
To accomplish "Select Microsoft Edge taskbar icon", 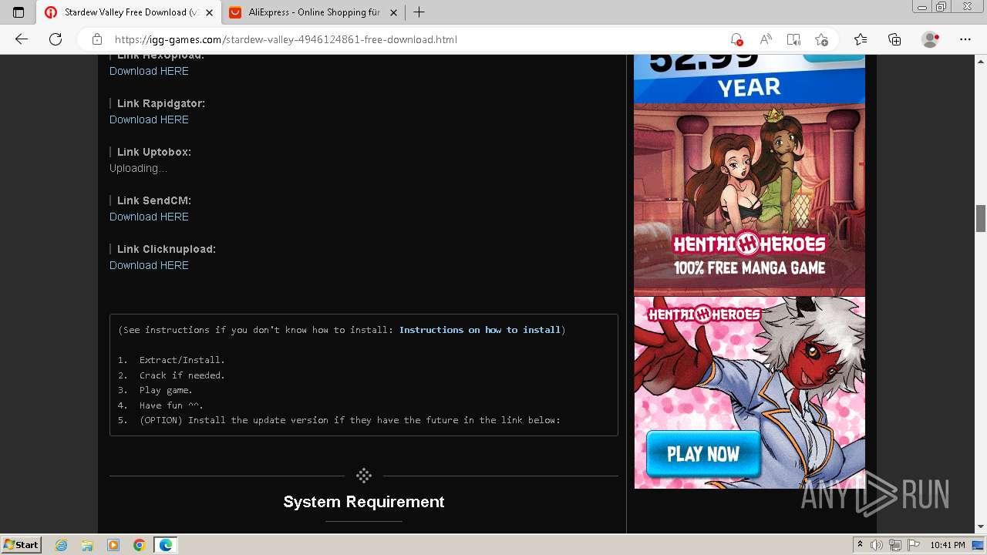I will point(166,545).
